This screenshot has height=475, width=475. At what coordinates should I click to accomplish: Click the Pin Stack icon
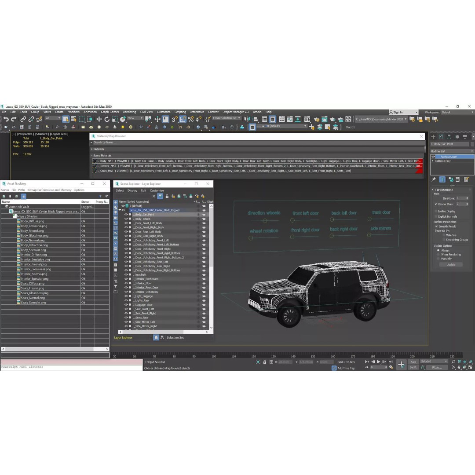pyautogui.click(x=434, y=179)
